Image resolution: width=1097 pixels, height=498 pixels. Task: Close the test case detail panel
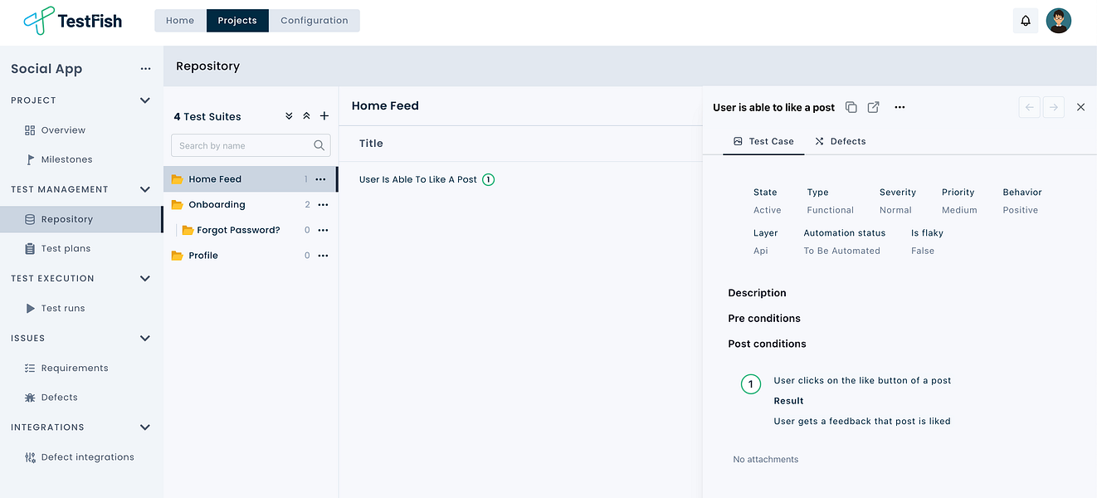[1080, 107]
